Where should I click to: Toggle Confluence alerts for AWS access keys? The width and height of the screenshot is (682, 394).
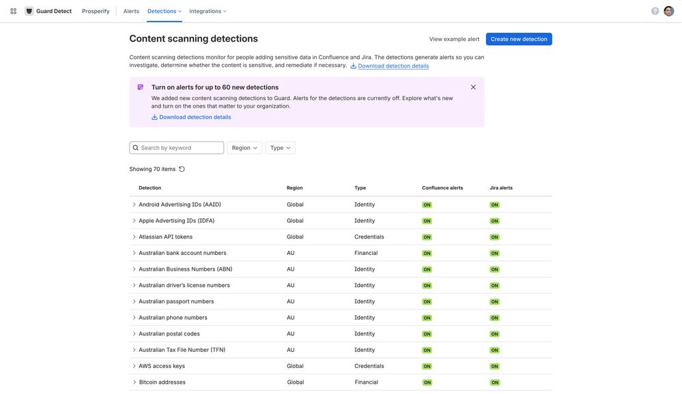click(x=427, y=367)
